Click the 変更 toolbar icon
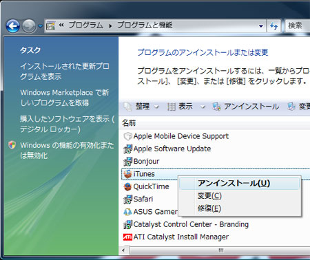The height and width of the screenshot is (260, 310). (291, 107)
